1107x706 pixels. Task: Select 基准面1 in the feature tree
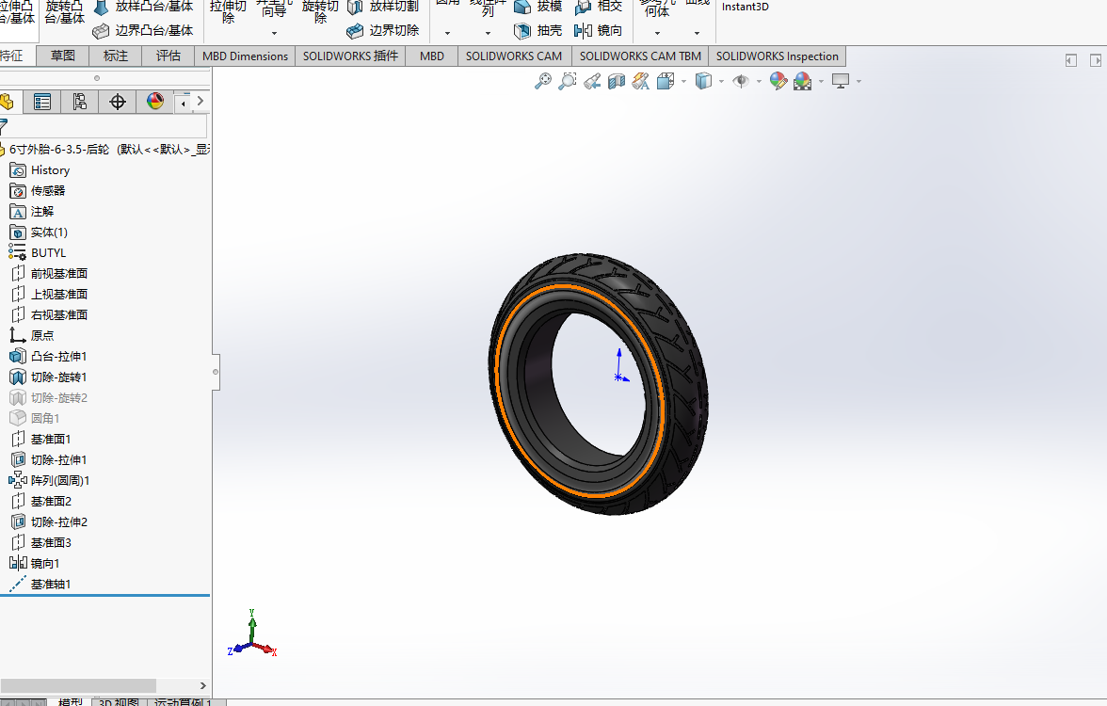[x=40, y=439]
